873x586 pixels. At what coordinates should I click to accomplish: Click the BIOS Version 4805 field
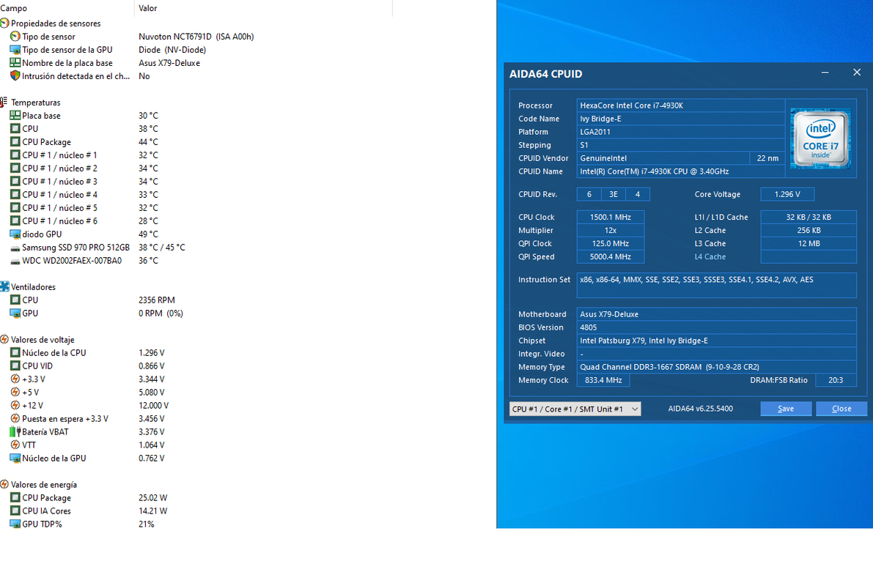[x=717, y=327]
